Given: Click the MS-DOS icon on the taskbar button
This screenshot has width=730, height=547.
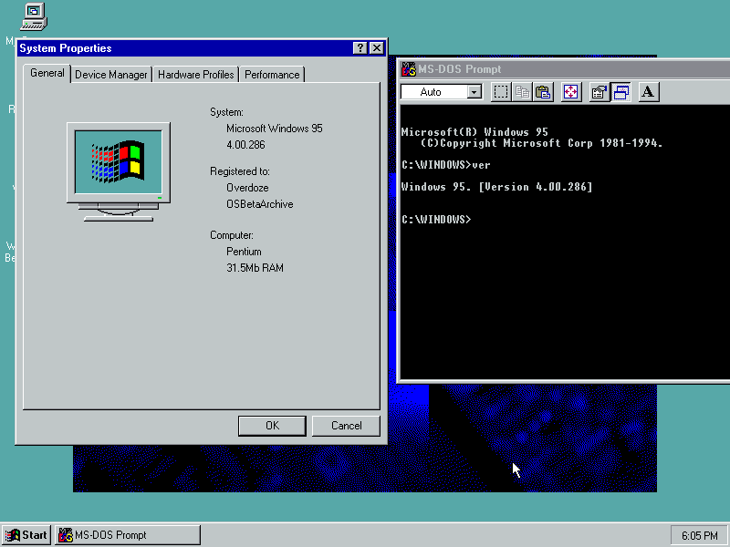Looking at the screenshot, I should [x=66, y=534].
